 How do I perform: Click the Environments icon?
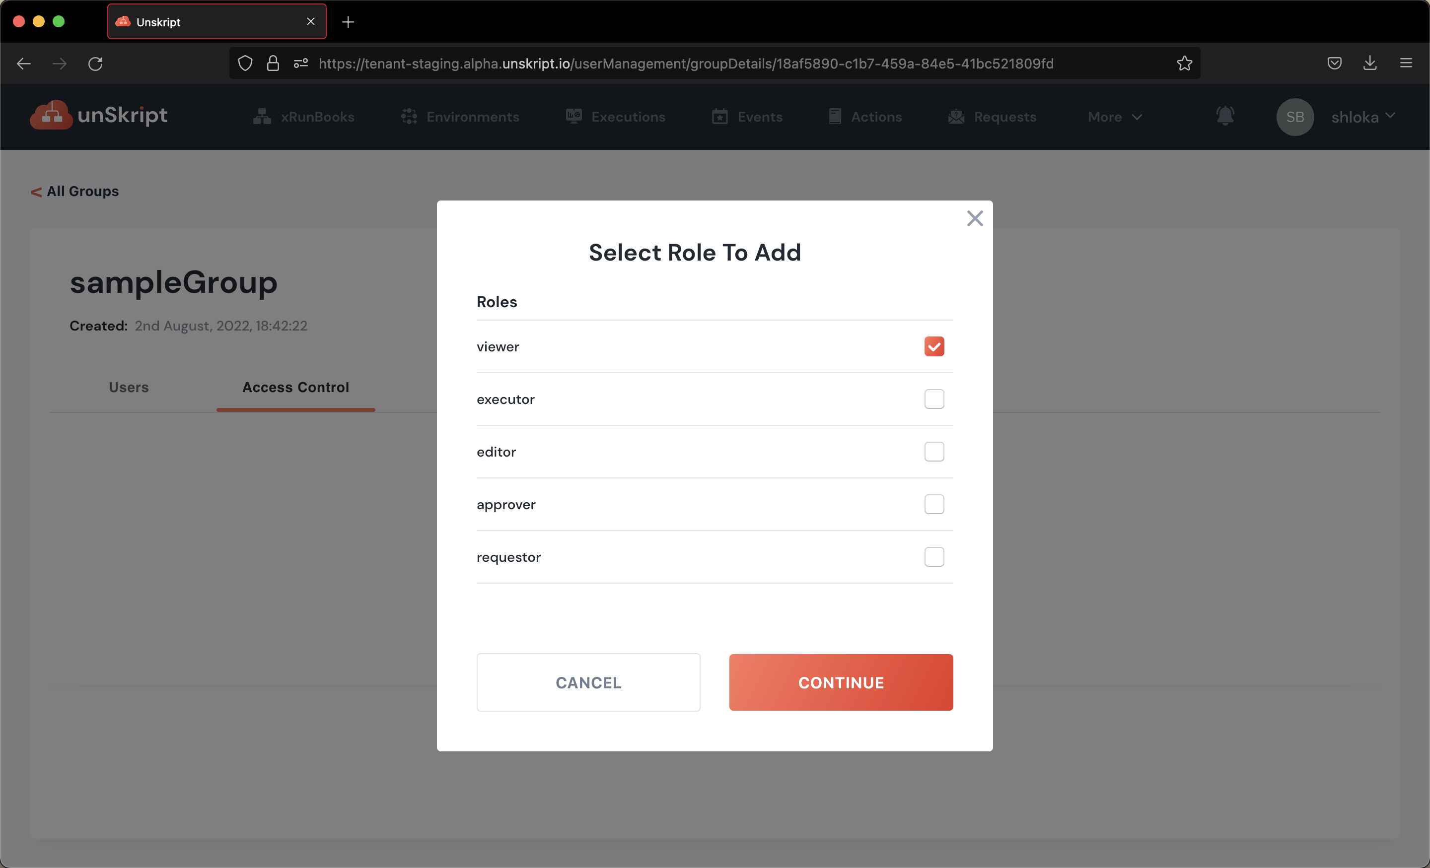coord(409,117)
